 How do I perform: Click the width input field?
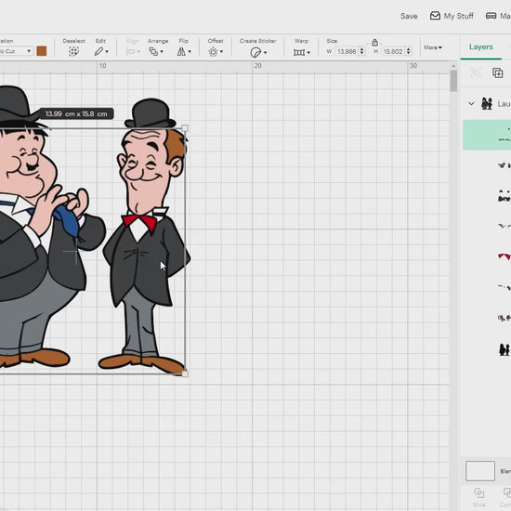click(x=347, y=51)
